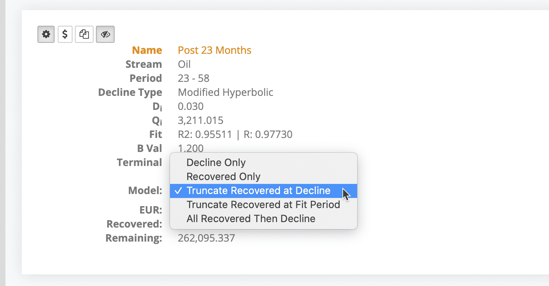Click the B Val value 1.200
This screenshot has width=549, height=286.
click(x=191, y=148)
